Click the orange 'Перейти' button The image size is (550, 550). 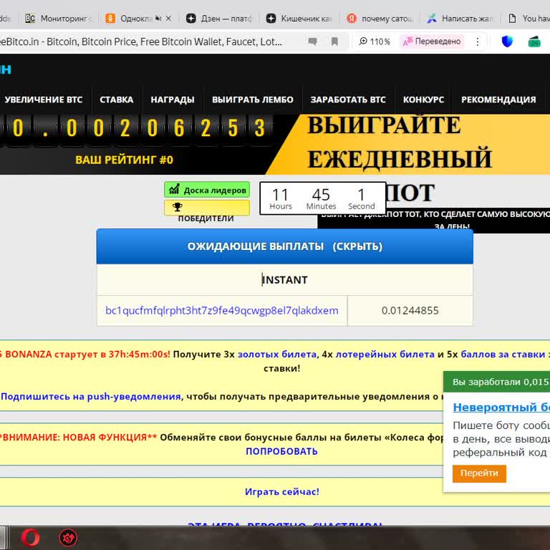coord(479,473)
